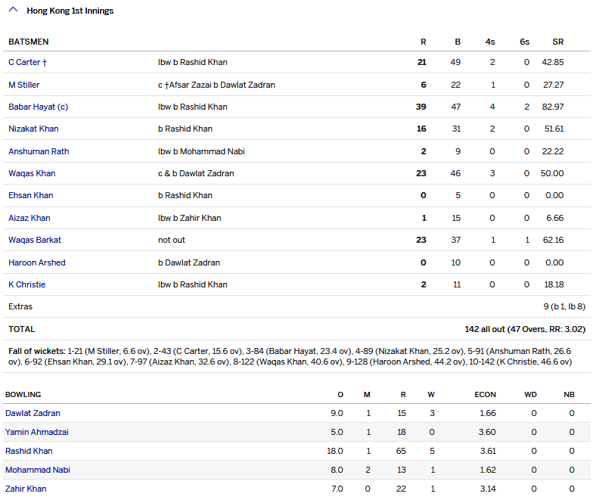View Yamin Ahmadzai's bowling profile
The width and height of the screenshot is (596, 500).
pos(37,432)
